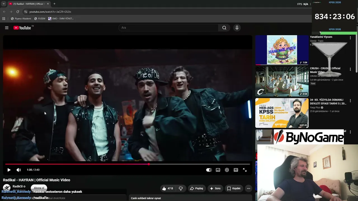
Task: Like the video with 47 B likes
Action: [x=168, y=188]
